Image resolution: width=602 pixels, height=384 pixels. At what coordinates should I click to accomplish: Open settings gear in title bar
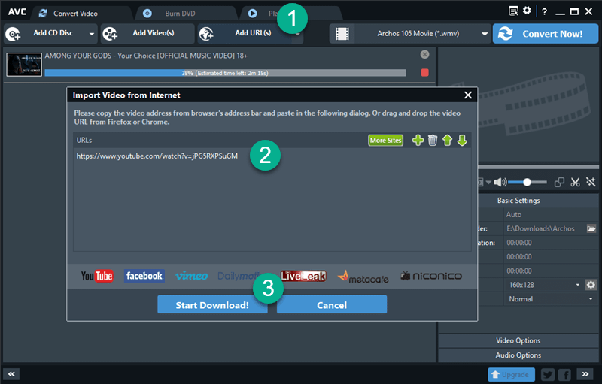point(528,11)
